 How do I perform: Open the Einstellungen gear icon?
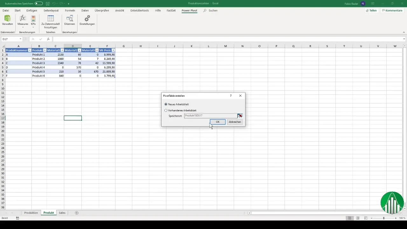click(x=87, y=18)
